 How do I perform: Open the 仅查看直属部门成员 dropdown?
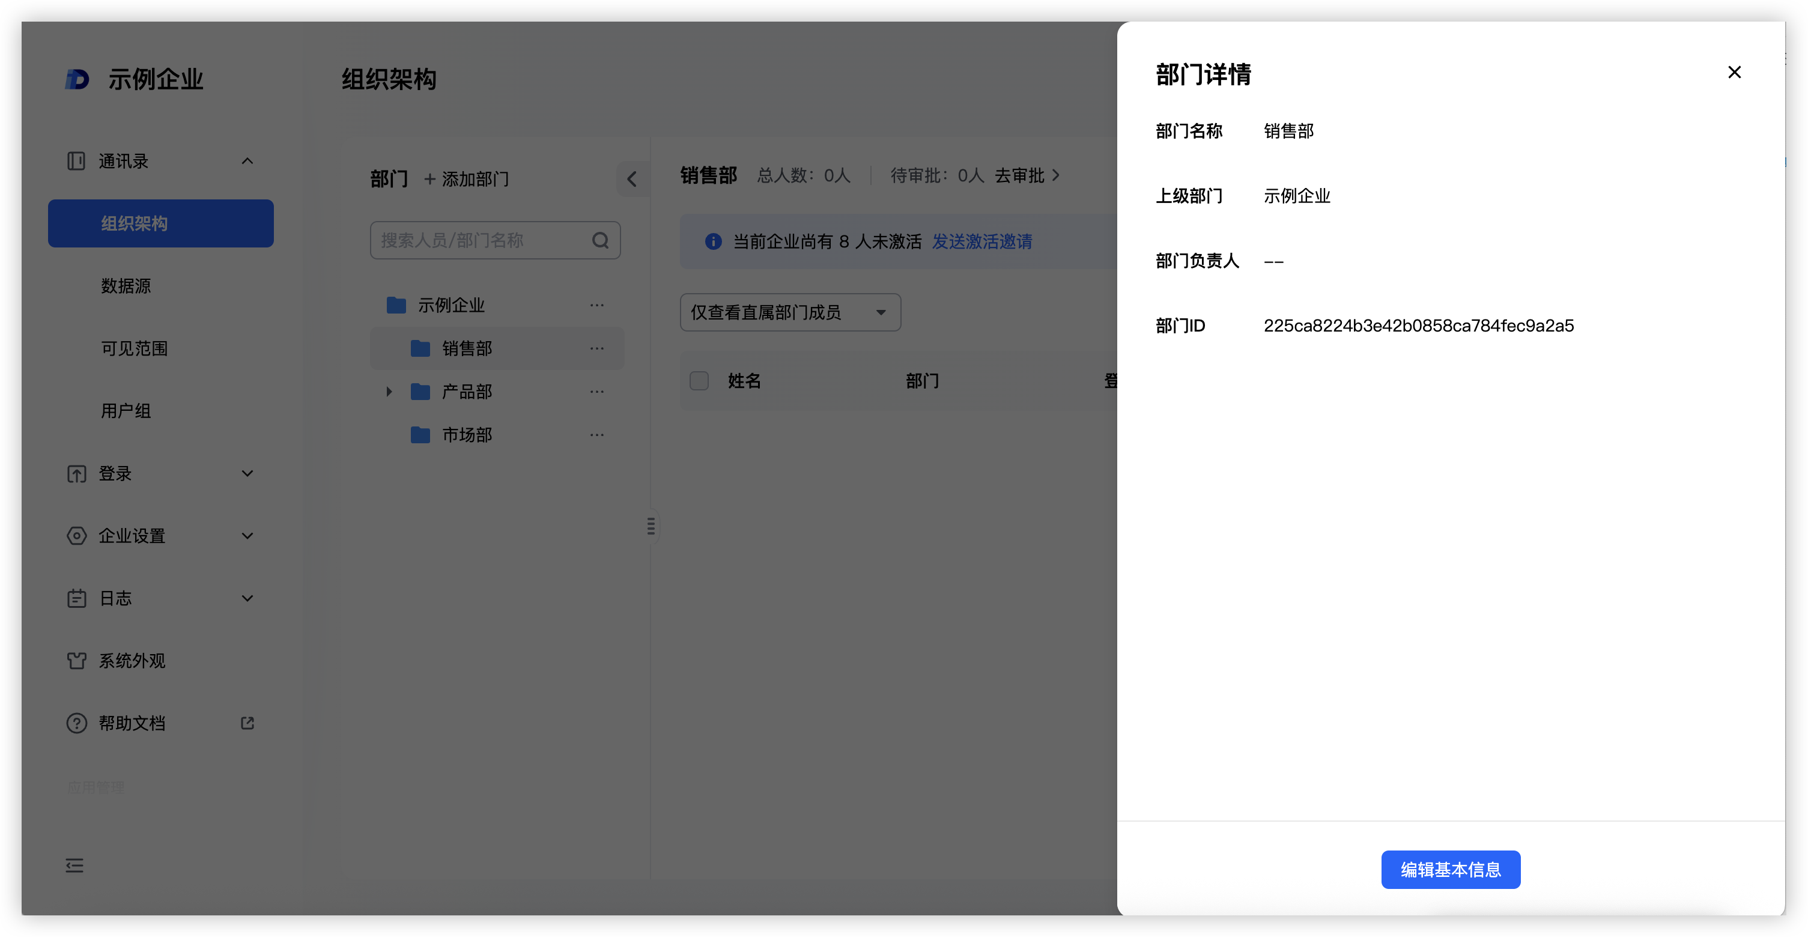pyautogui.click(x=790, y=312)
